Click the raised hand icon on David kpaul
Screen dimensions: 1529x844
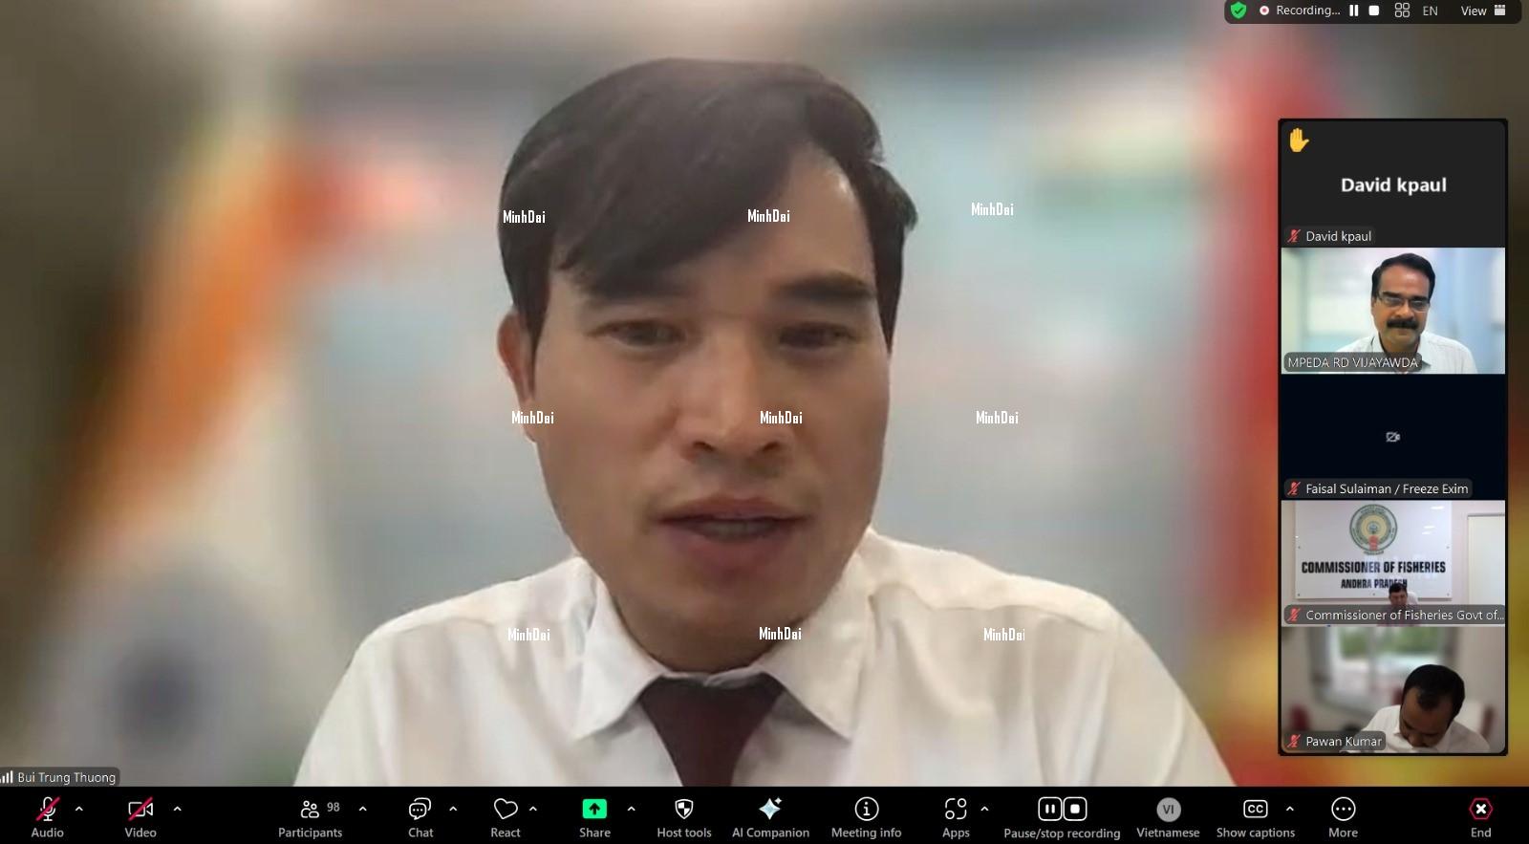[x=1298, y=141]
